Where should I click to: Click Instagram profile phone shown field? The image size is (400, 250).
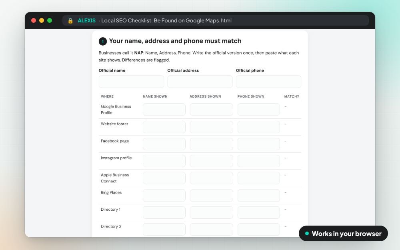point(259,161)
